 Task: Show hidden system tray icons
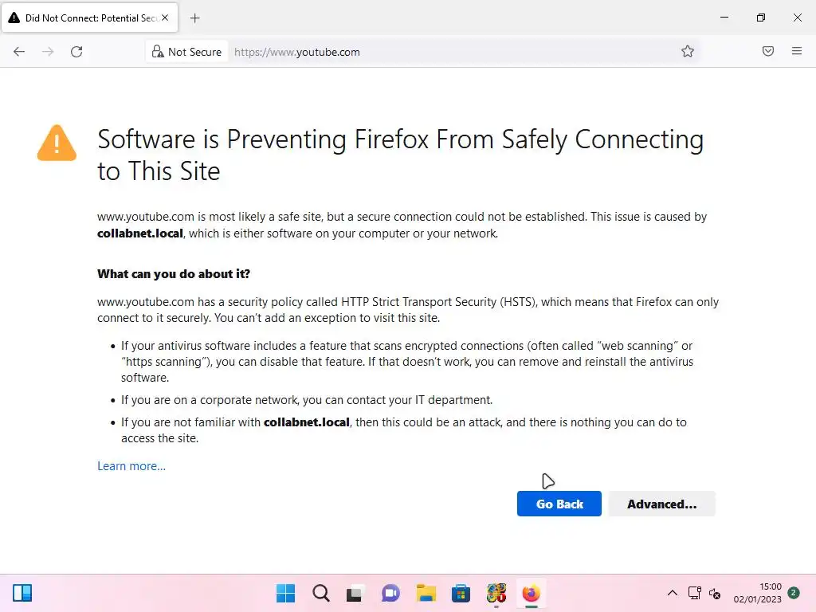pyautogui.click(x=673, y=594)
